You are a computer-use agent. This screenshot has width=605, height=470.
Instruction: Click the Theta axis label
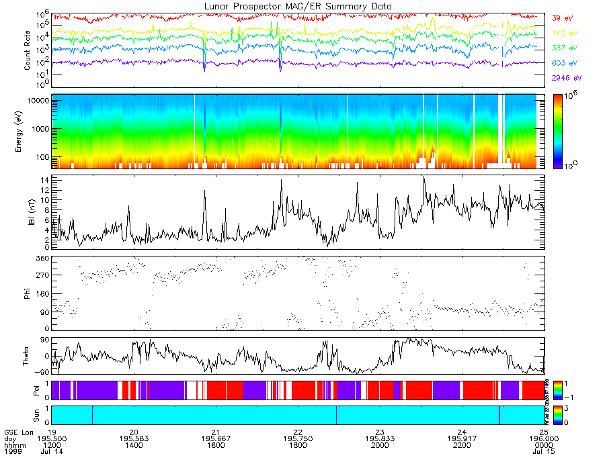click(26, 357)
